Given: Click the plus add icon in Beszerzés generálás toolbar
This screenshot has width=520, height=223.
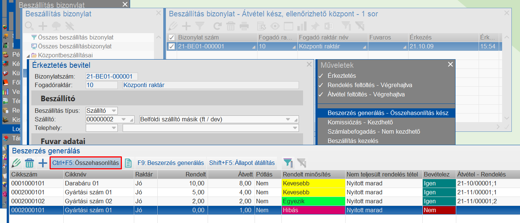Looking at the screenshot, I should (x=43, y=163).
